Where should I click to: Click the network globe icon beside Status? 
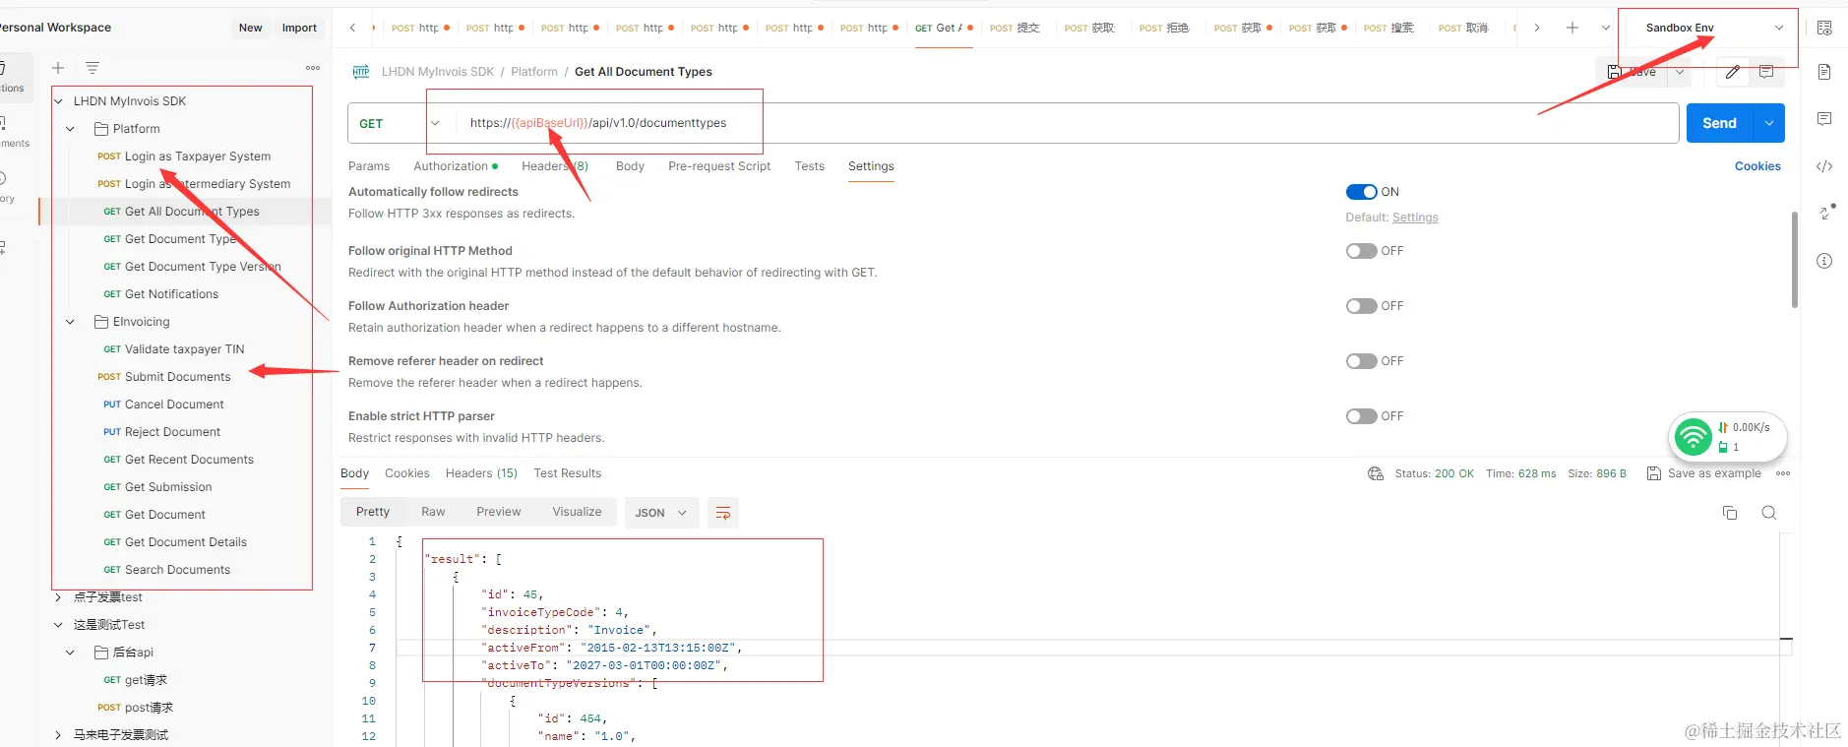pyautogui.click(x=1376, y=473)
